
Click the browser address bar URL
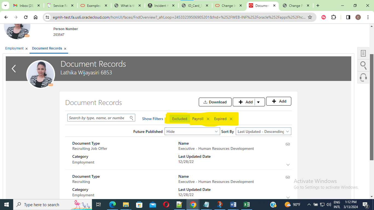pyautogui.click(x=179, y=17)
